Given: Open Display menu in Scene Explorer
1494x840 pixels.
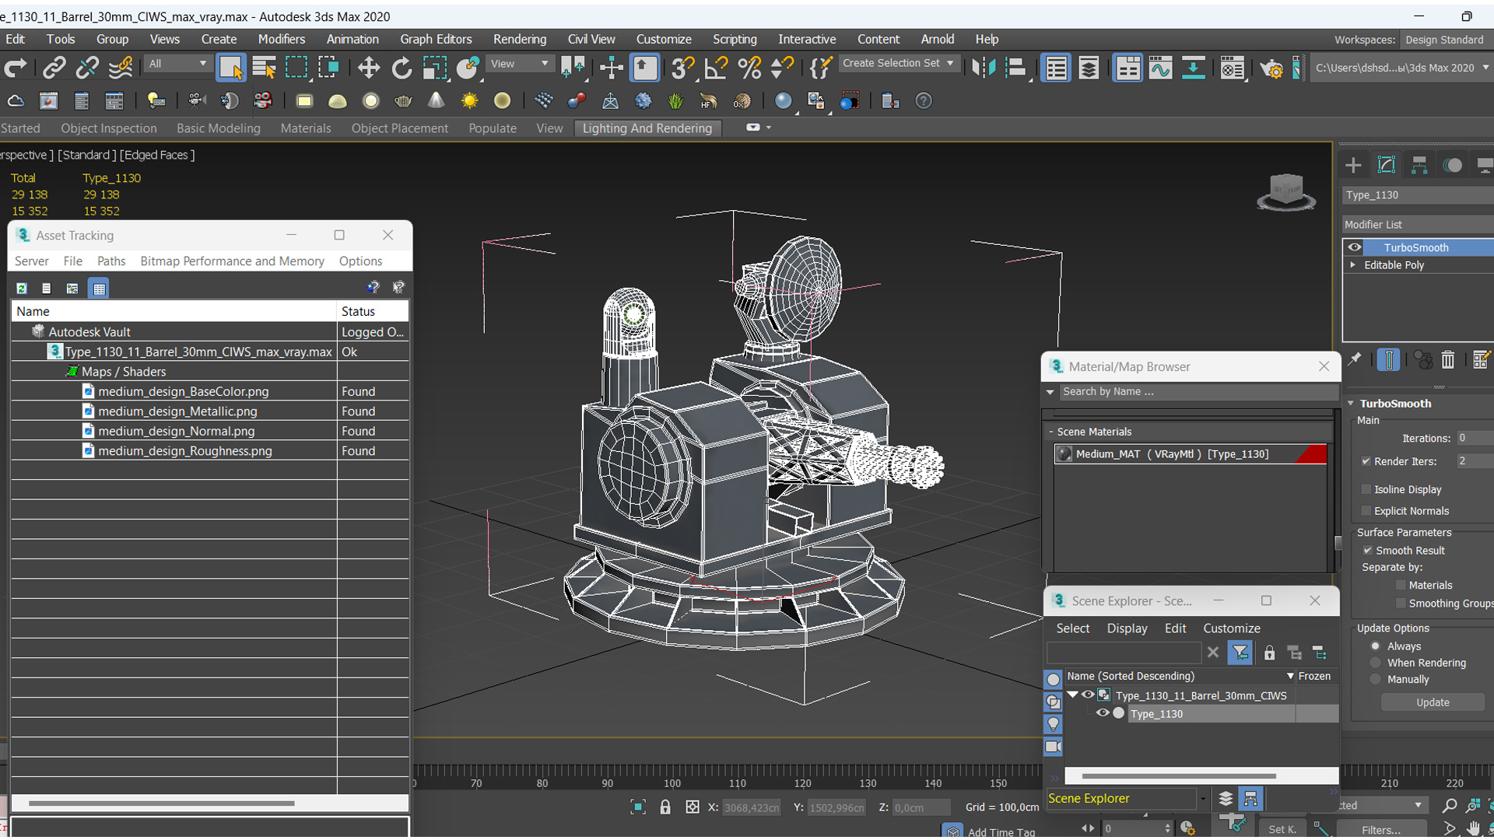Looking at the screenshot, I should 1127,628.
